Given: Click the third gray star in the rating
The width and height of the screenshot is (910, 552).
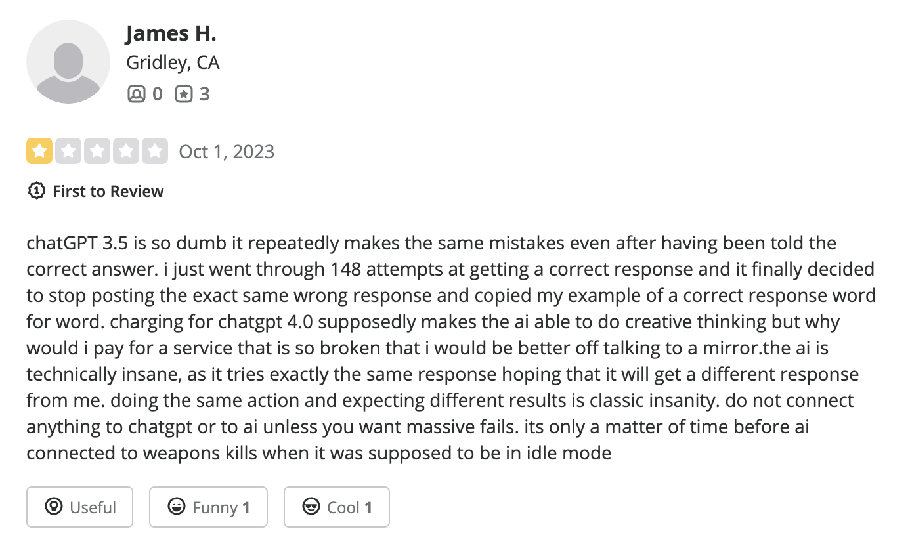Looking at the screenshot, I should tap(97, 151).
